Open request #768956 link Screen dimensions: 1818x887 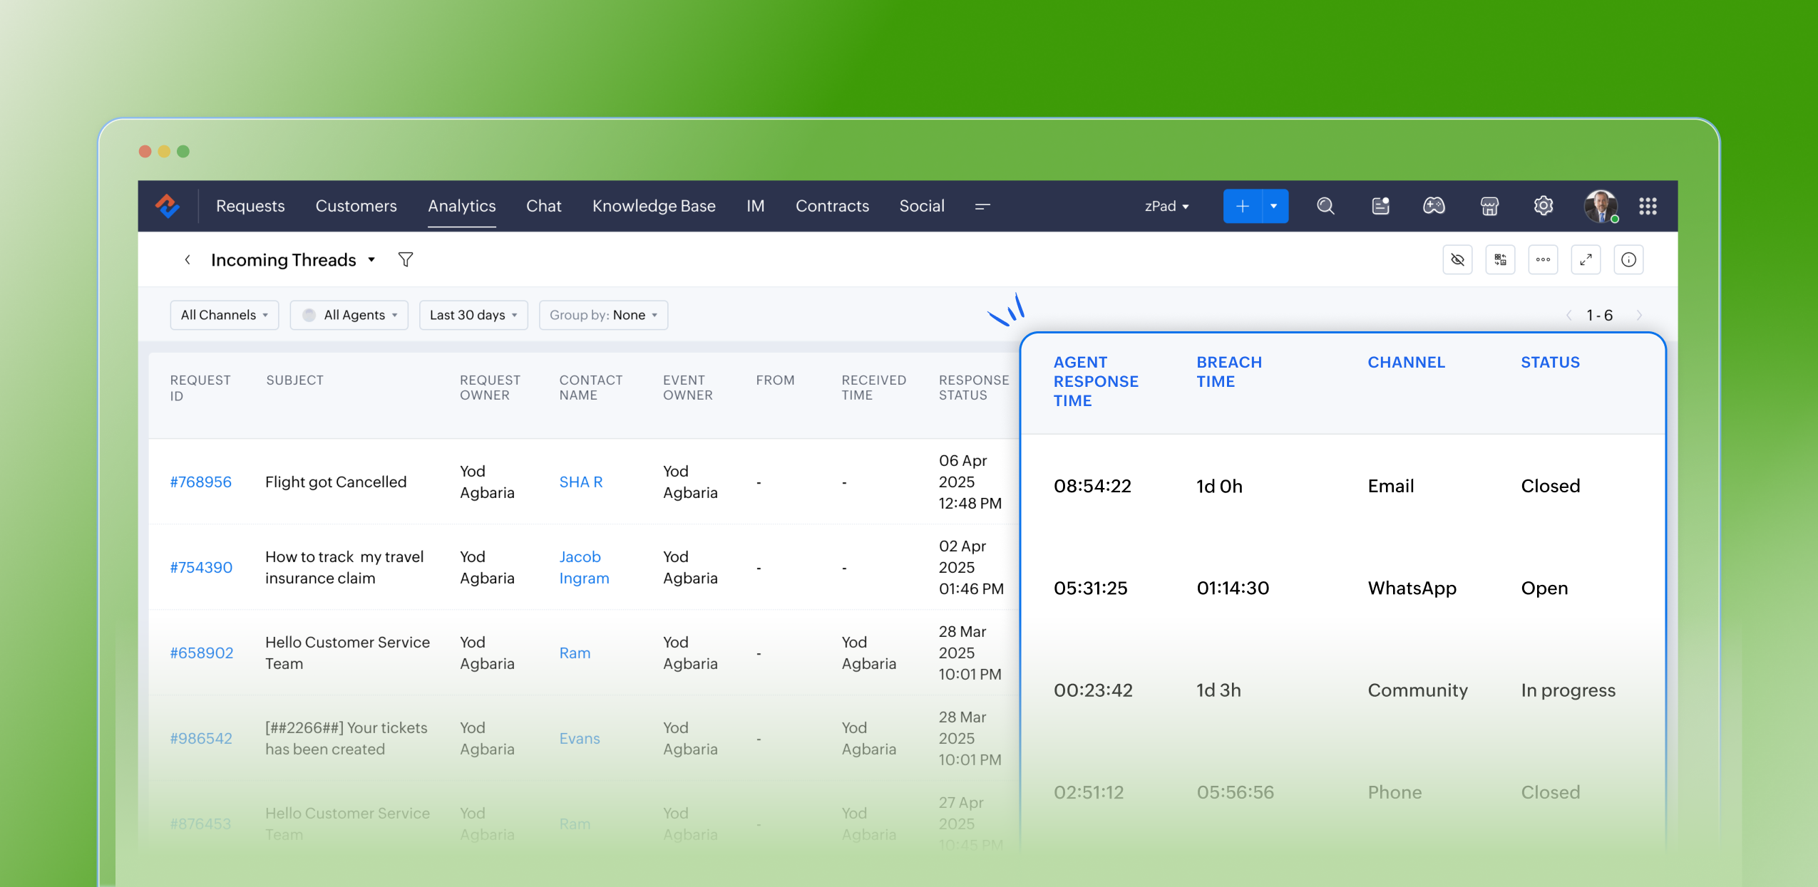[200, 482]
